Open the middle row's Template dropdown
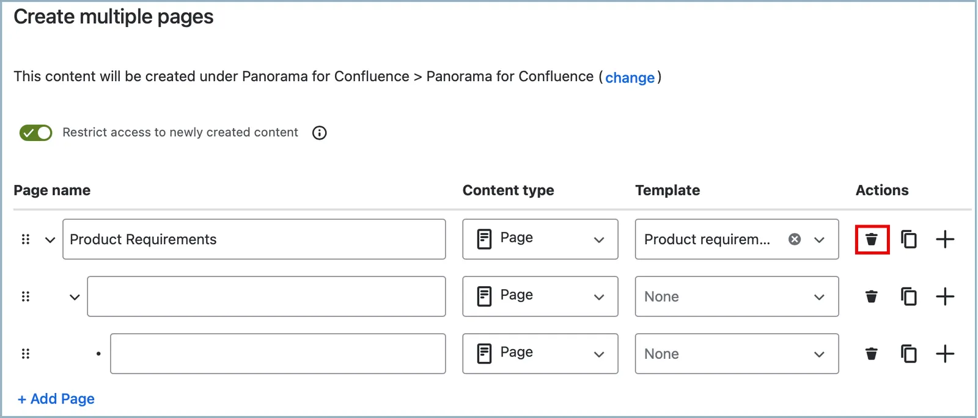 tap(737, 297)
